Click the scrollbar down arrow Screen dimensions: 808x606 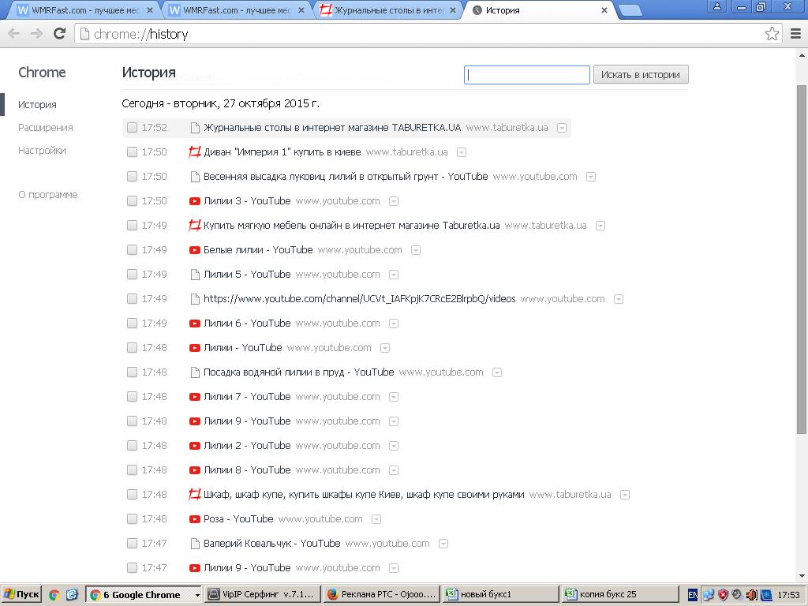[802, 577]
